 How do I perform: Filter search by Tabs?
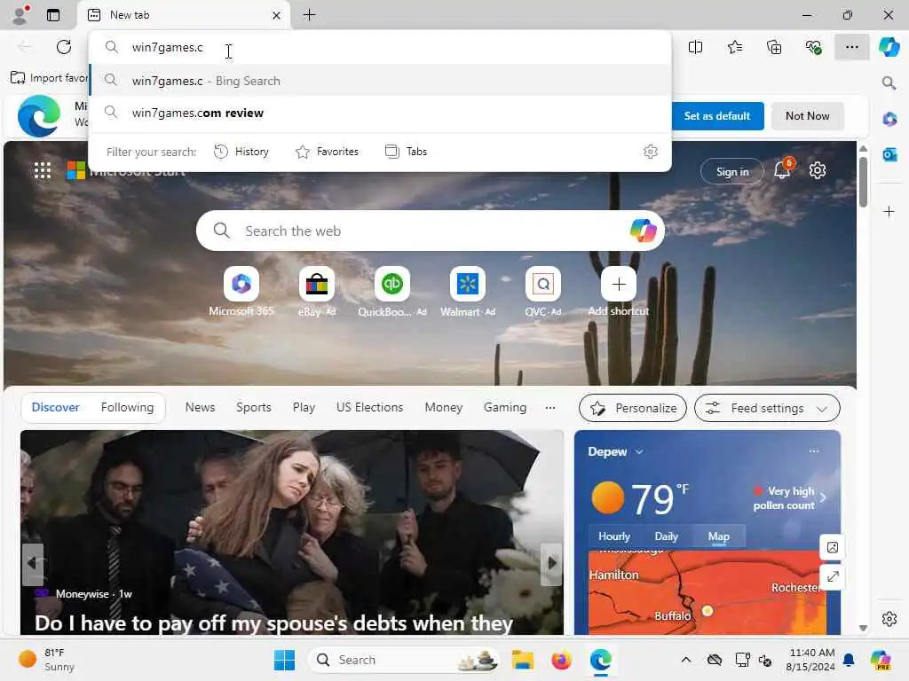tap(406, 152)
